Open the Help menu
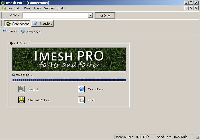Screen dimensions: 200x140 click(x=62, y=9)
